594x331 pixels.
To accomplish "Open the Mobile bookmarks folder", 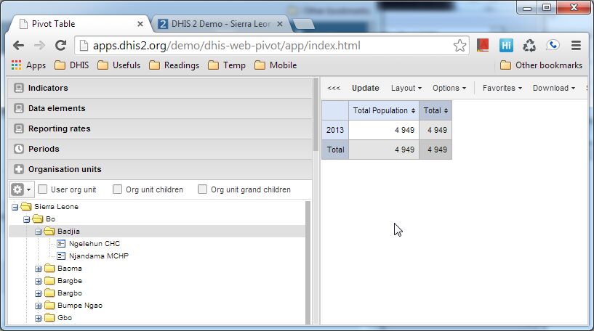I will click(x=276, y=65).
